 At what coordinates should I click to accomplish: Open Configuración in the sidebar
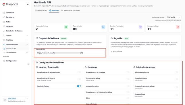click(11, 61)
